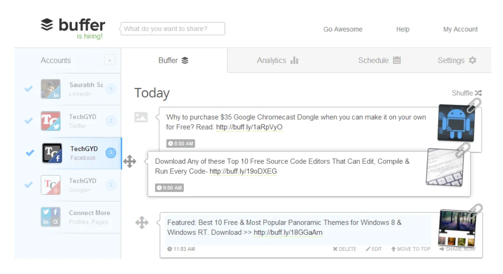Open keyboard attached image on editors post
Image resolution: width=503 pixels, height=274 pixels.
(x=445, y=167)
